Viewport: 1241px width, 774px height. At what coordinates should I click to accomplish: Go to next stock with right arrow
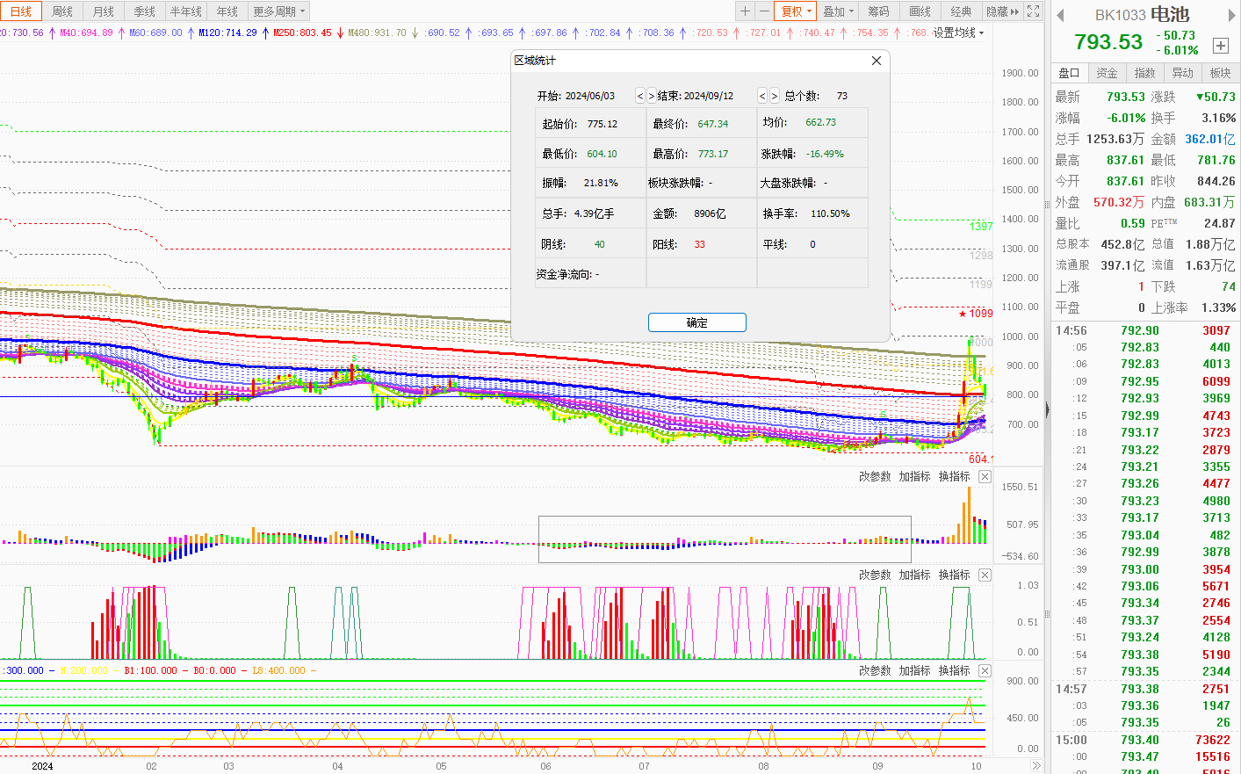pyautogui.click(x=1231, y=15)
